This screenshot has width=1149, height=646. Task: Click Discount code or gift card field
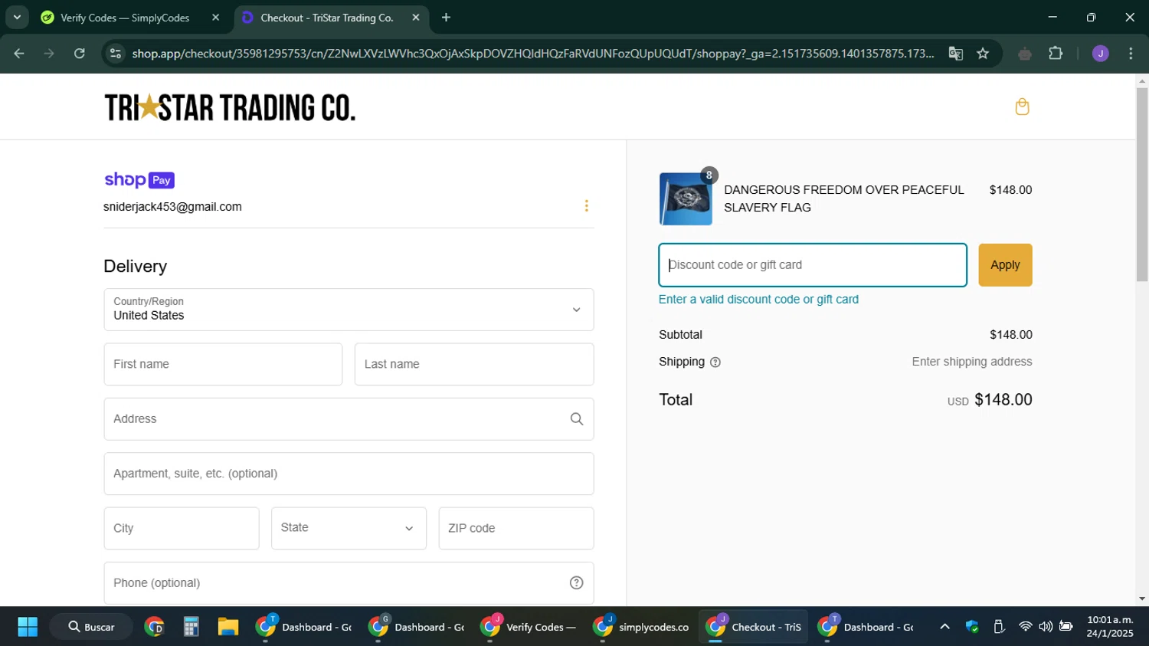click(x=813, y=265)
